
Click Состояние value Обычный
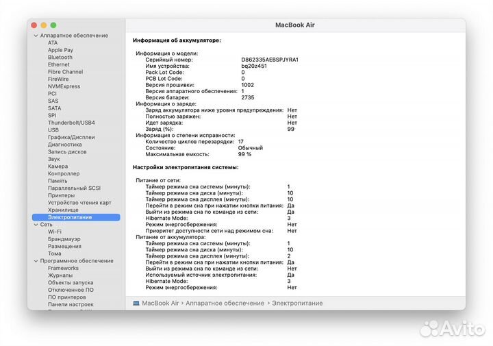coord(251,148)
